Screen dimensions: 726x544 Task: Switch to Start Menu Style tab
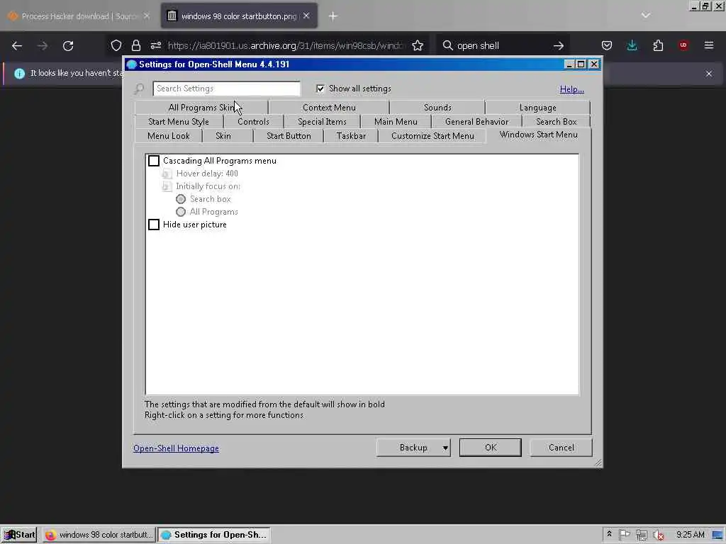click(x=179, y=122)
